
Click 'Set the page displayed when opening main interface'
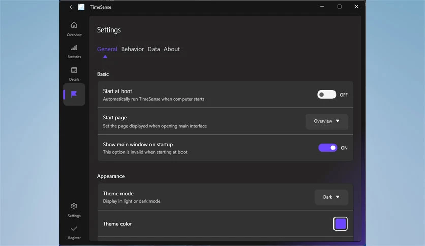[155, 126]
